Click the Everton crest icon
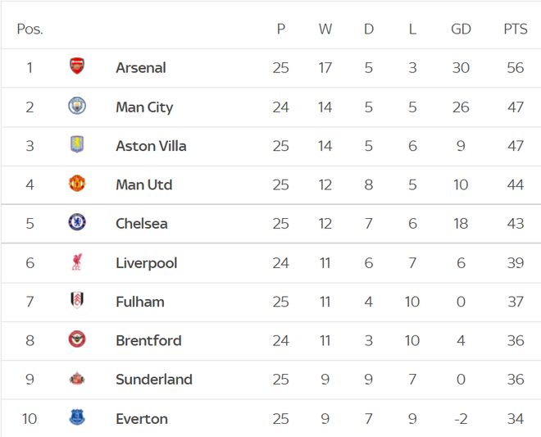 77,418
